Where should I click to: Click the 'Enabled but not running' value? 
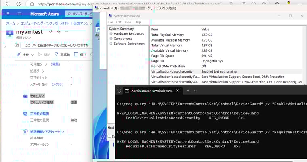pos(219,71)
